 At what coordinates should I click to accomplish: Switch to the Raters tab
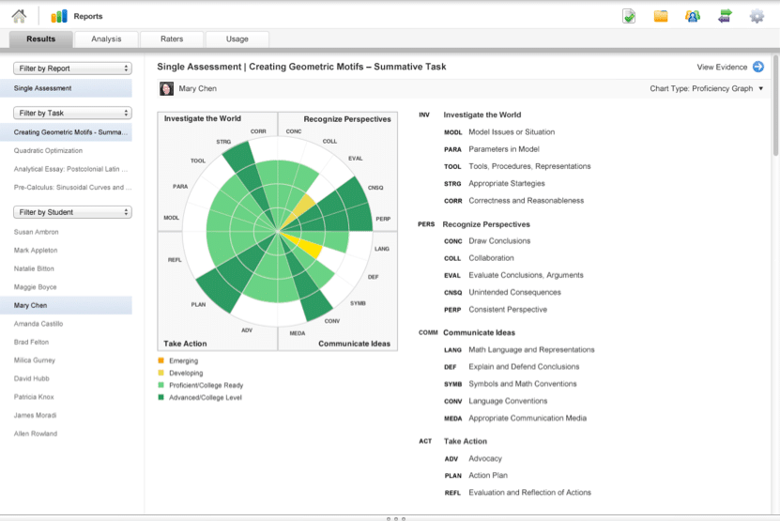tap(172, 38)
